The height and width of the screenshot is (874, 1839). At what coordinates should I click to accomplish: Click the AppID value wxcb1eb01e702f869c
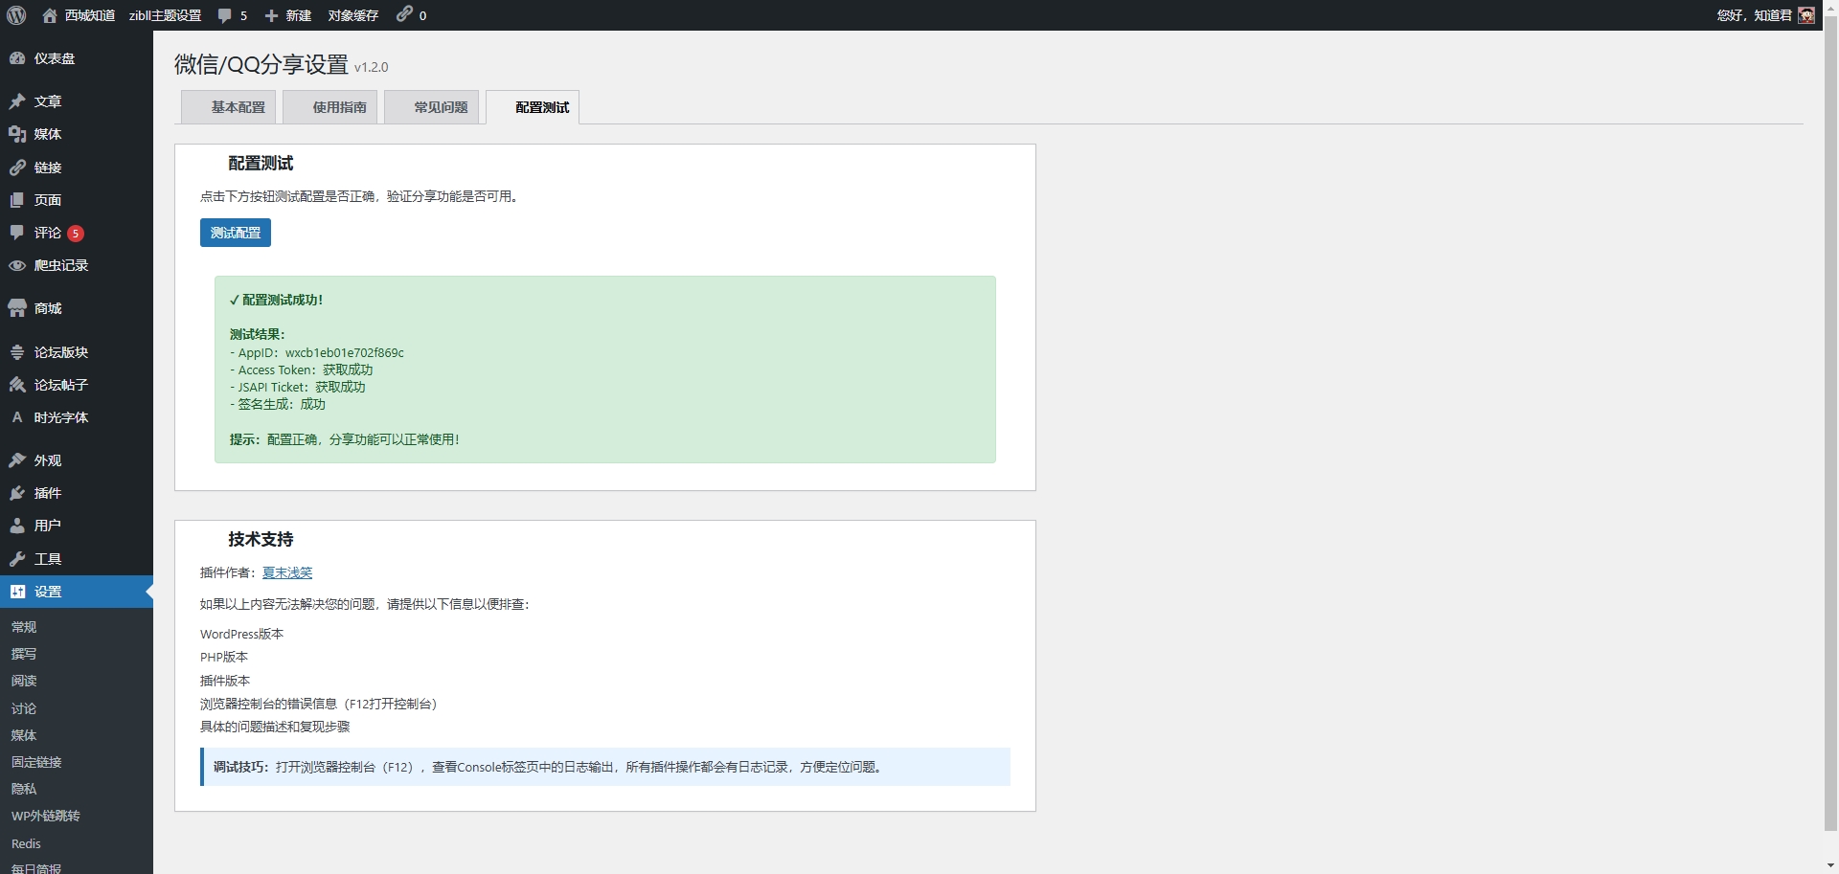pos(345,352)
